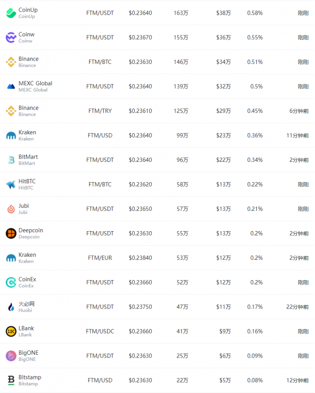Open the Kraken FTM/EUR trading pair
This screenshot has width=315, height=393.
100,258
